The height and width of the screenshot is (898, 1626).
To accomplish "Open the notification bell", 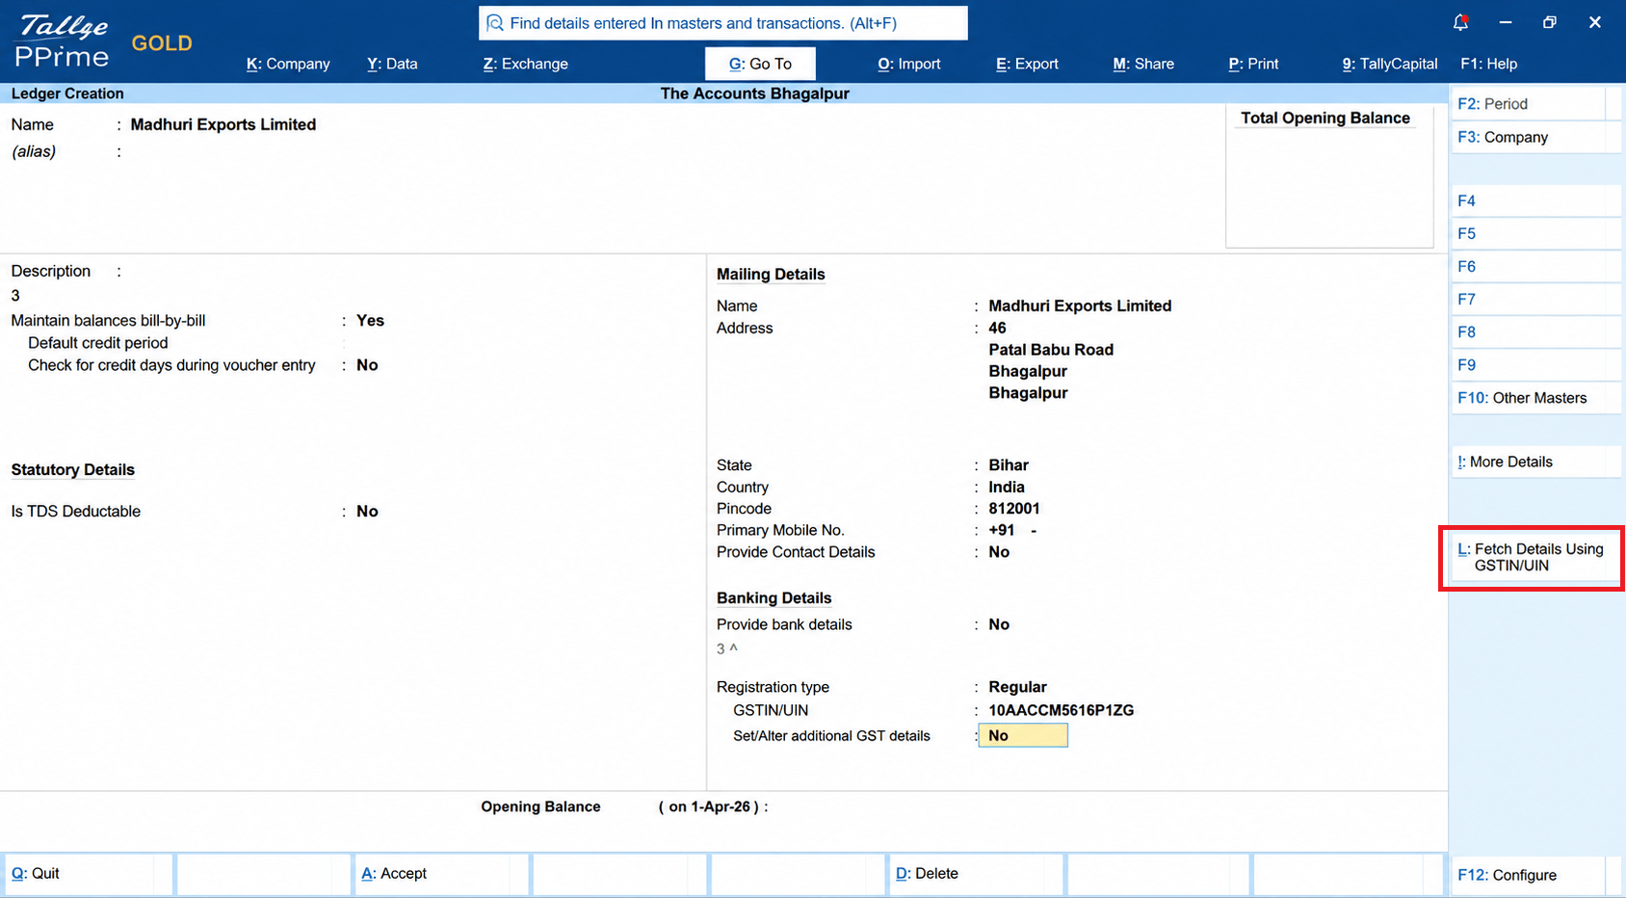I will [1460, 22].
